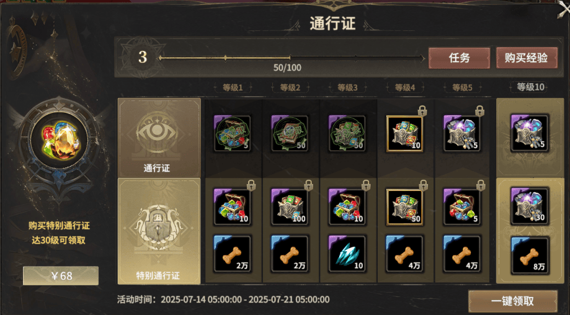
Task: Click the 8万 bone reward at level 10
Action: point(529,255)
